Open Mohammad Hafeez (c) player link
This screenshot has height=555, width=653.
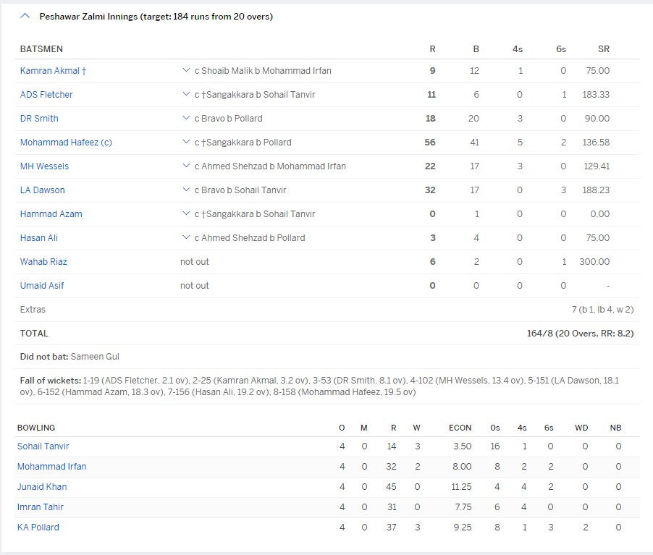[66, 143]
